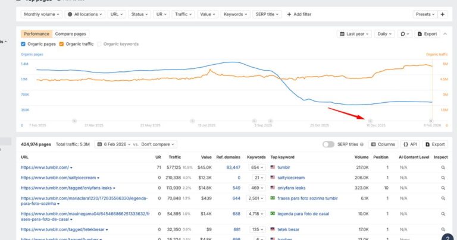Click the inspect magnifier for the saltyicecream row
Viewport: 457px width, 240px height.
pyautogui.click(x=443, y=178)
